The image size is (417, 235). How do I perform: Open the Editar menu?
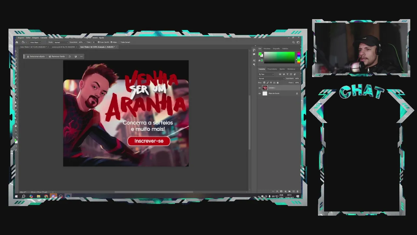(x=28, y=38)
